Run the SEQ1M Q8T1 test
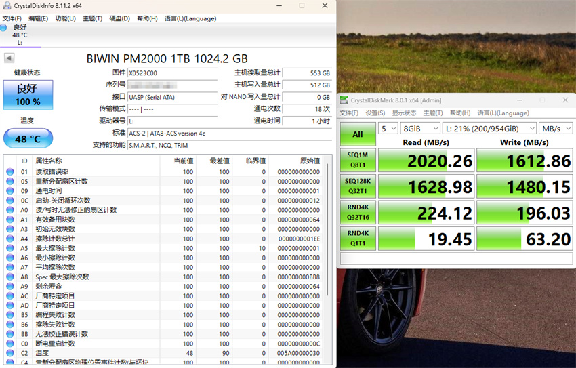 click(358, 160)
